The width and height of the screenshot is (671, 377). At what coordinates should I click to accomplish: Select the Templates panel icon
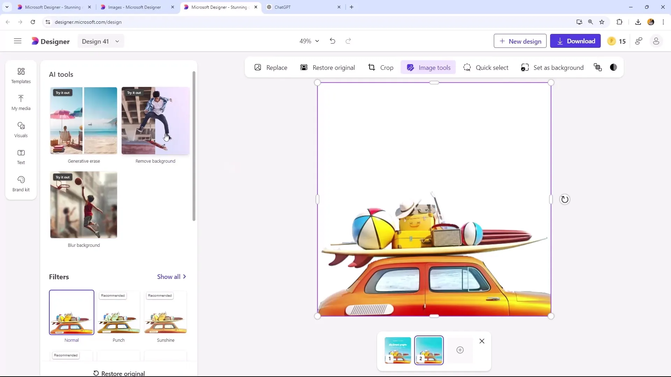pos(21,75)
